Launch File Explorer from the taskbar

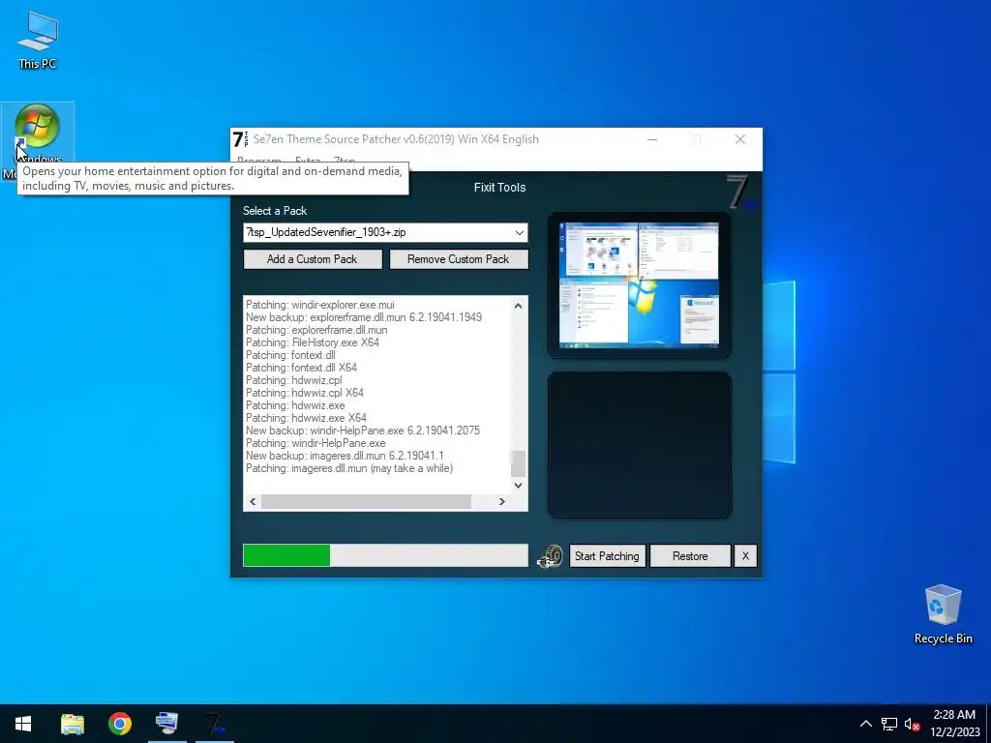tap(72, 724)
